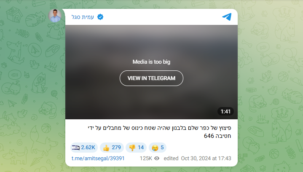Click the blue verified badge
303x172 pixels.
pyautogui.click(x=100, y=17)
